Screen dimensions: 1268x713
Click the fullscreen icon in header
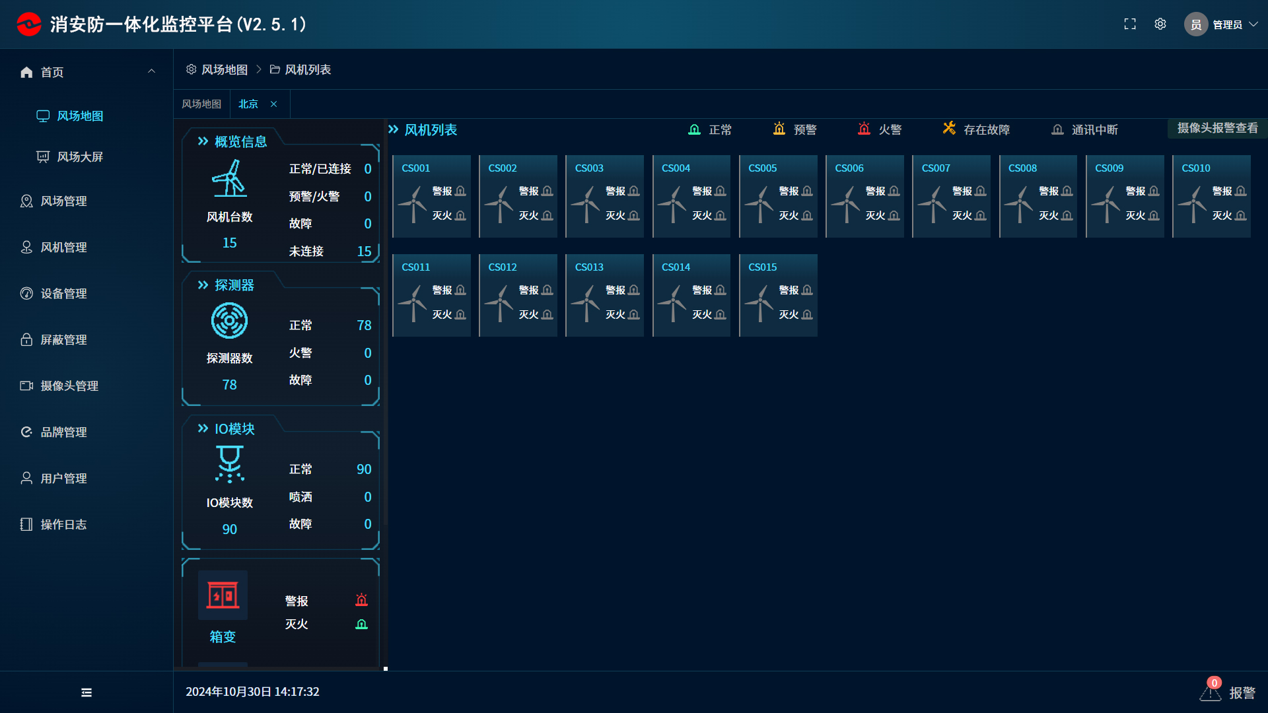[x=1130, y=24]
